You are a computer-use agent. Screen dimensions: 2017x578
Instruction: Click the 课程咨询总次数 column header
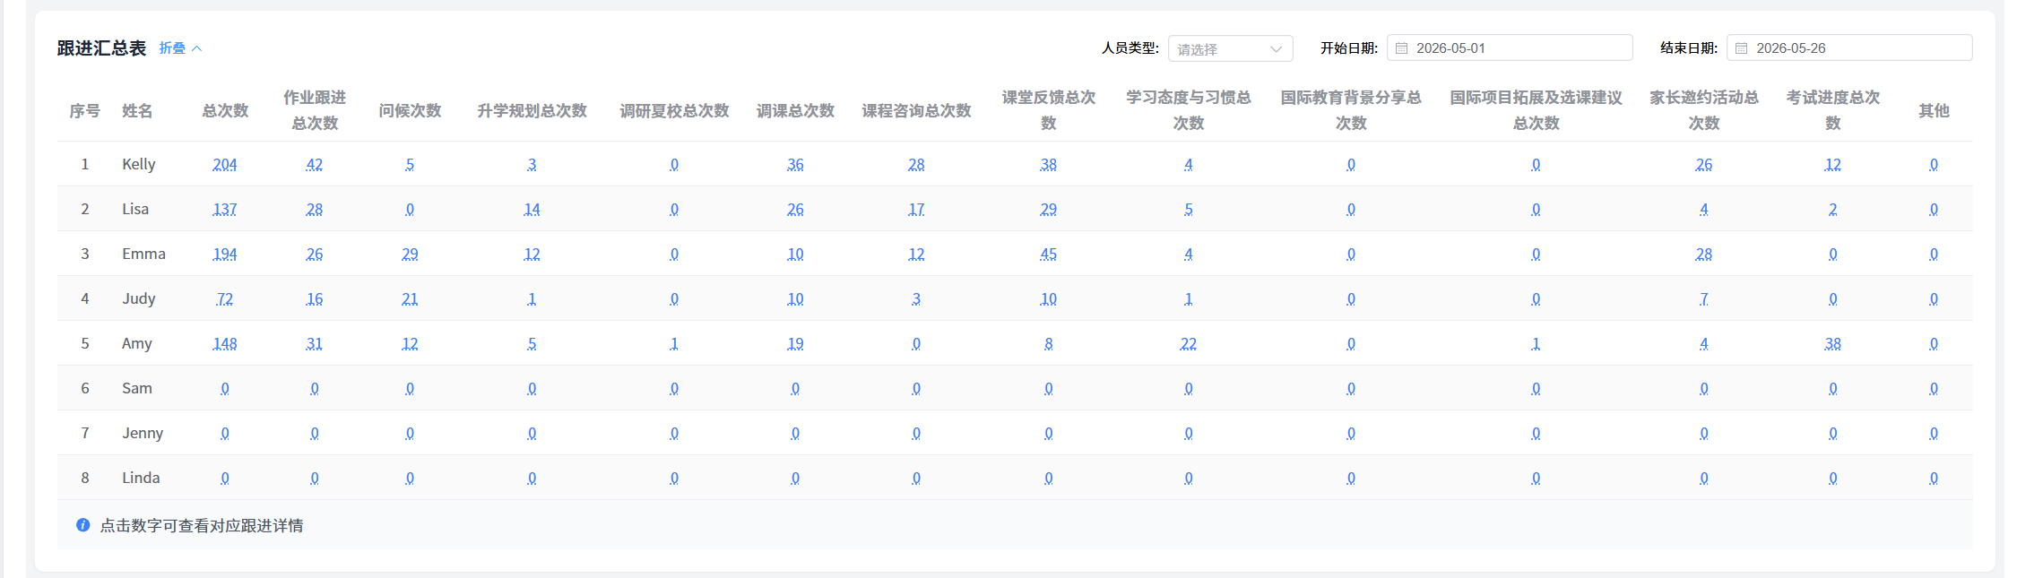point(916,111)
